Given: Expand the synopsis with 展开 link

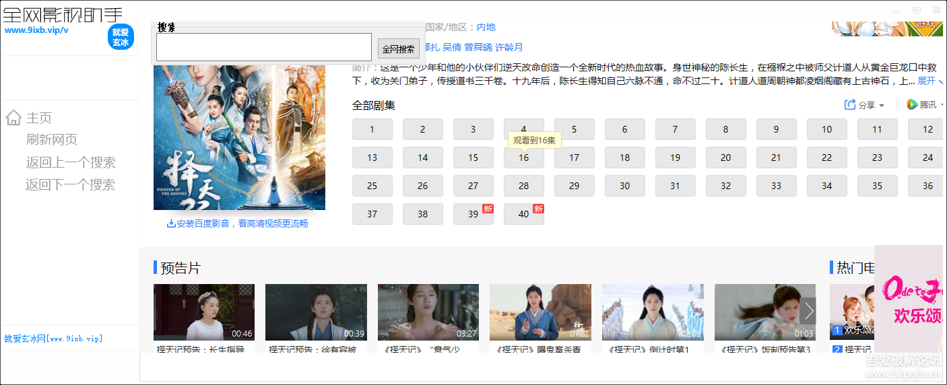Looking at the screenshot, I should (929, 81).
